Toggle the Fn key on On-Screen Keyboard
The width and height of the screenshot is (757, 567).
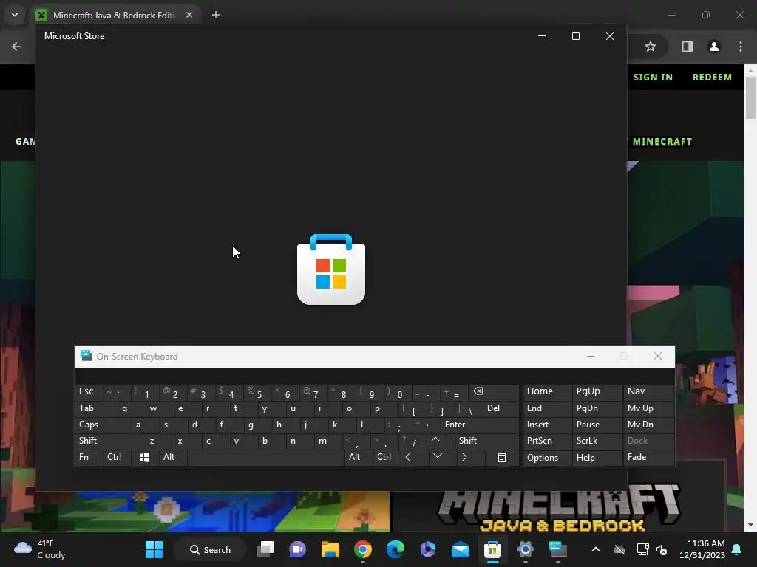(89, 457)
